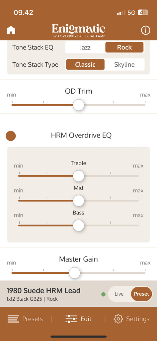157x341 pixels.
Task: Select Rock for Tone Stack EQ
Action: 124,47
